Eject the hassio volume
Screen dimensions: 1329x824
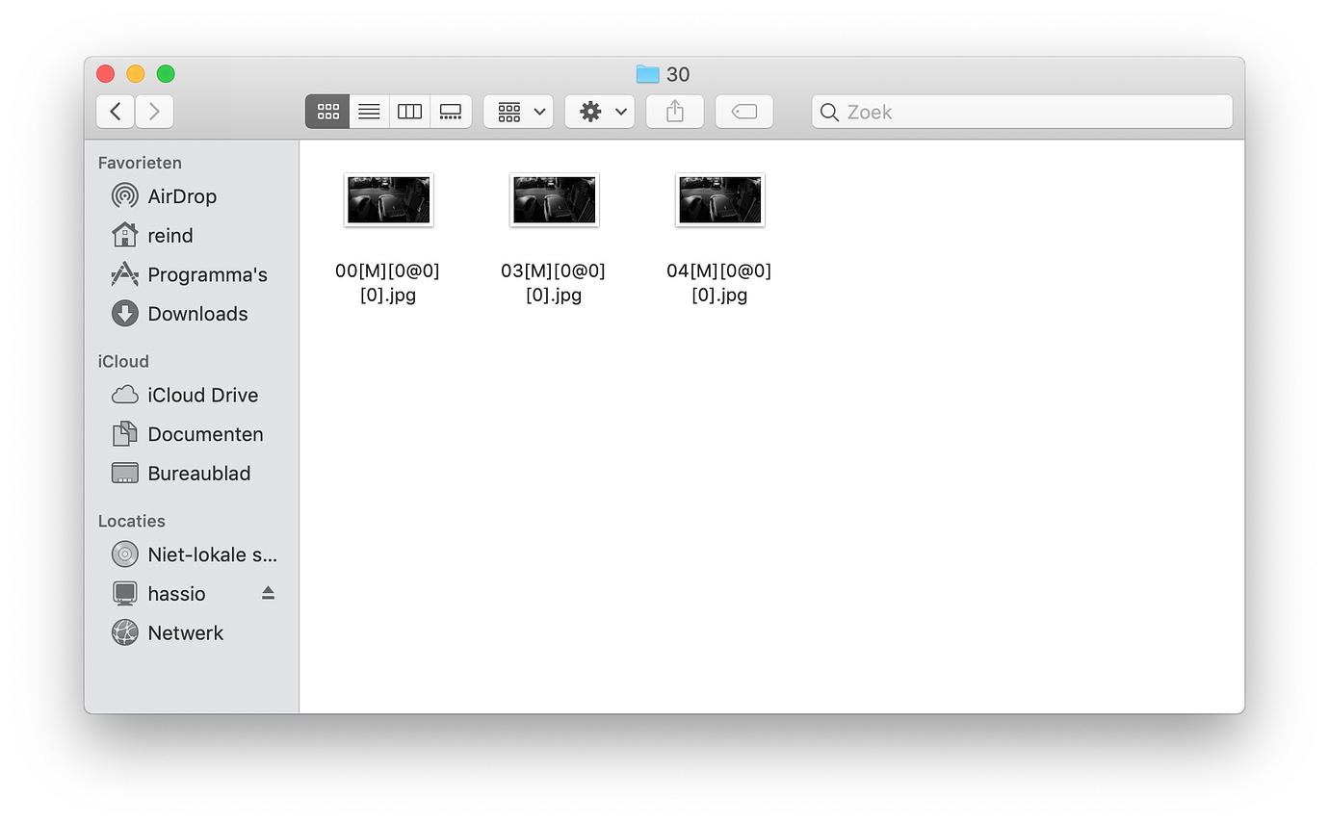[267, 593]
